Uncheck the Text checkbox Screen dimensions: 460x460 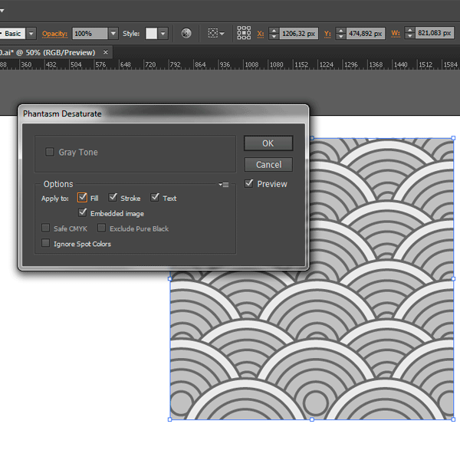tap(155, 198)
